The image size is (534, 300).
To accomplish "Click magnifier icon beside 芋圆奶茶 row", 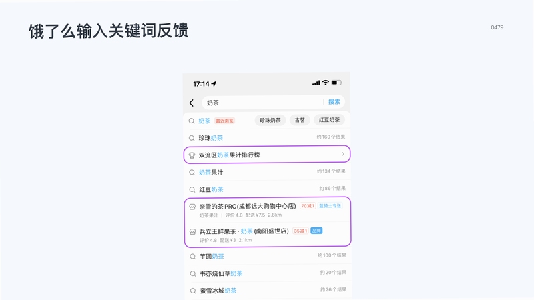I will point(192,257).
